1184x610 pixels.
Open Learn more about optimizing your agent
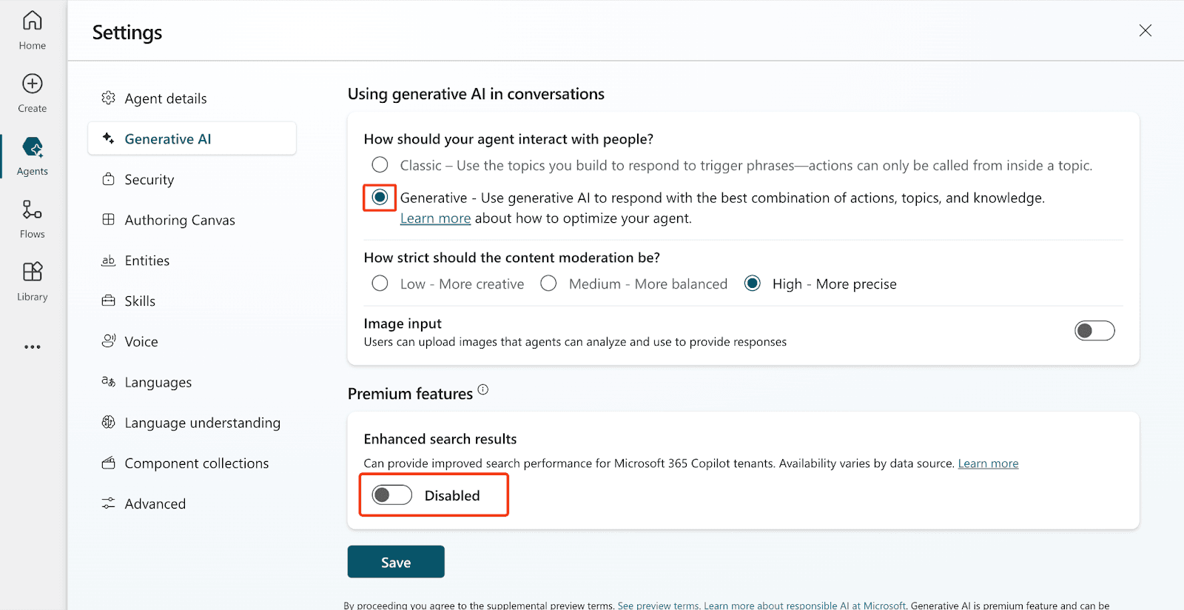[435, 218]
